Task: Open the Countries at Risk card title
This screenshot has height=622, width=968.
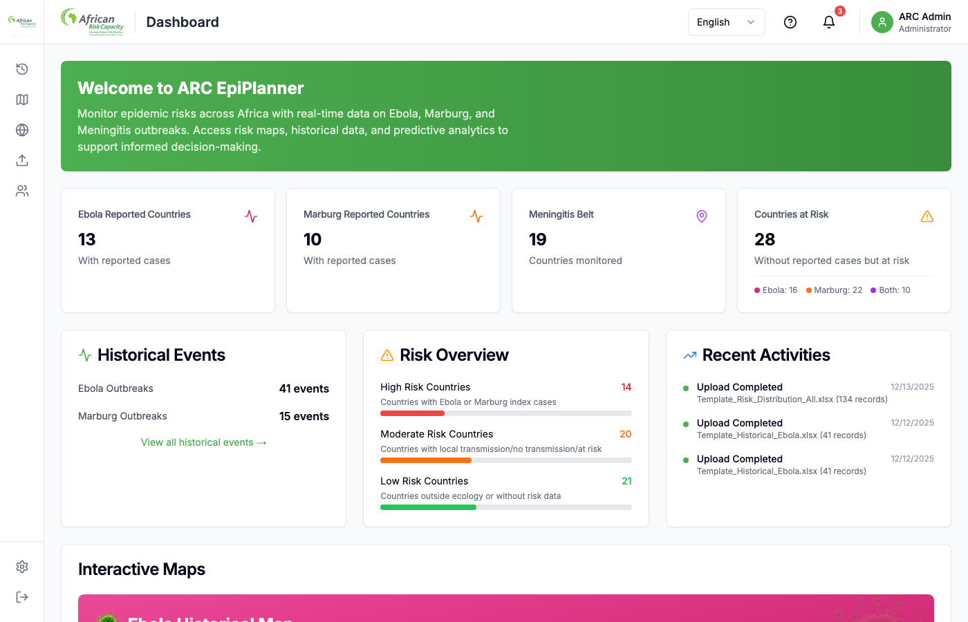Action: pyautogui.click(x=791, y=214)
